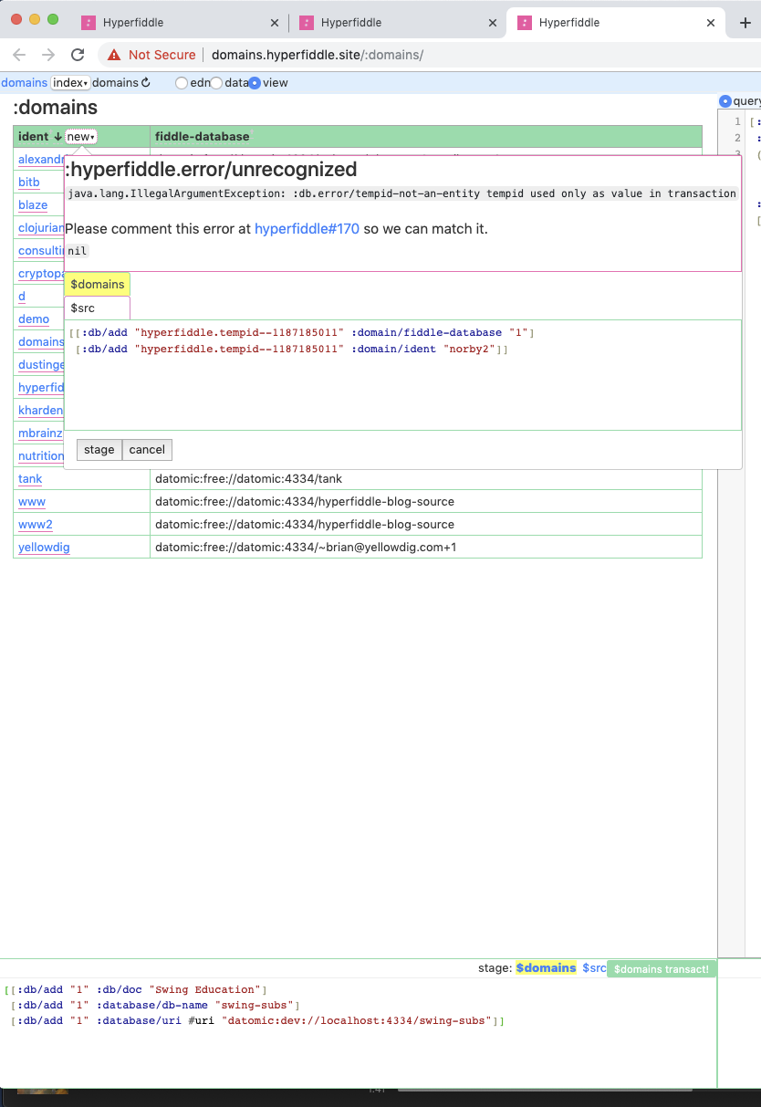Open the new dropdown in ident header

click(x=81, y=137)
